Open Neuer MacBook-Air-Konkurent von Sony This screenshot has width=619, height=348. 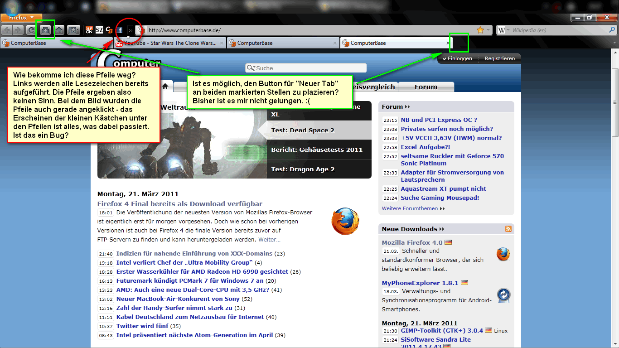(x=178, y=299)
